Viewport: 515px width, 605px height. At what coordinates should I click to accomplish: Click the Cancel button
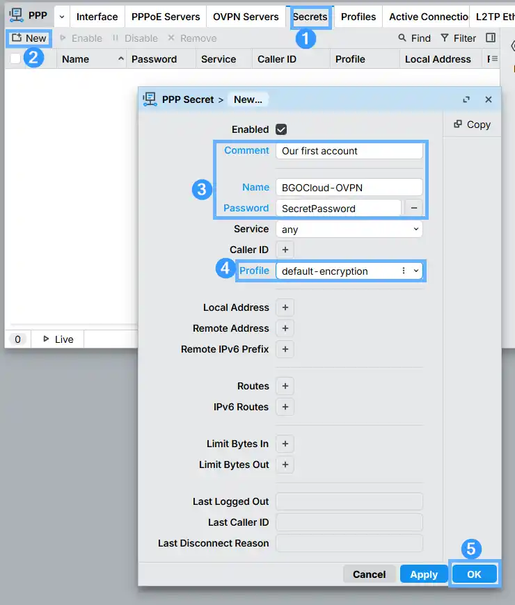click(369, 574)
